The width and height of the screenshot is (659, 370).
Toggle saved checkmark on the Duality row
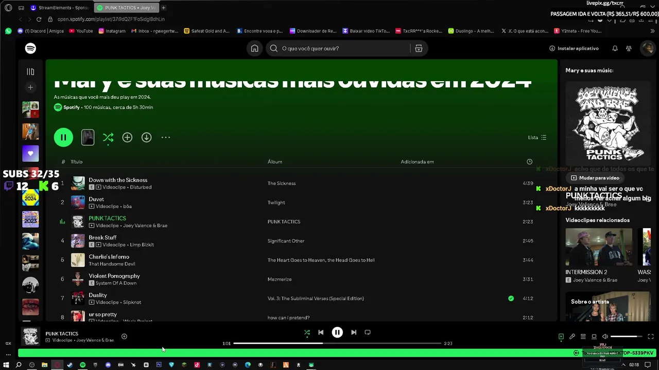pyautogui.click(x=511, y=299)
